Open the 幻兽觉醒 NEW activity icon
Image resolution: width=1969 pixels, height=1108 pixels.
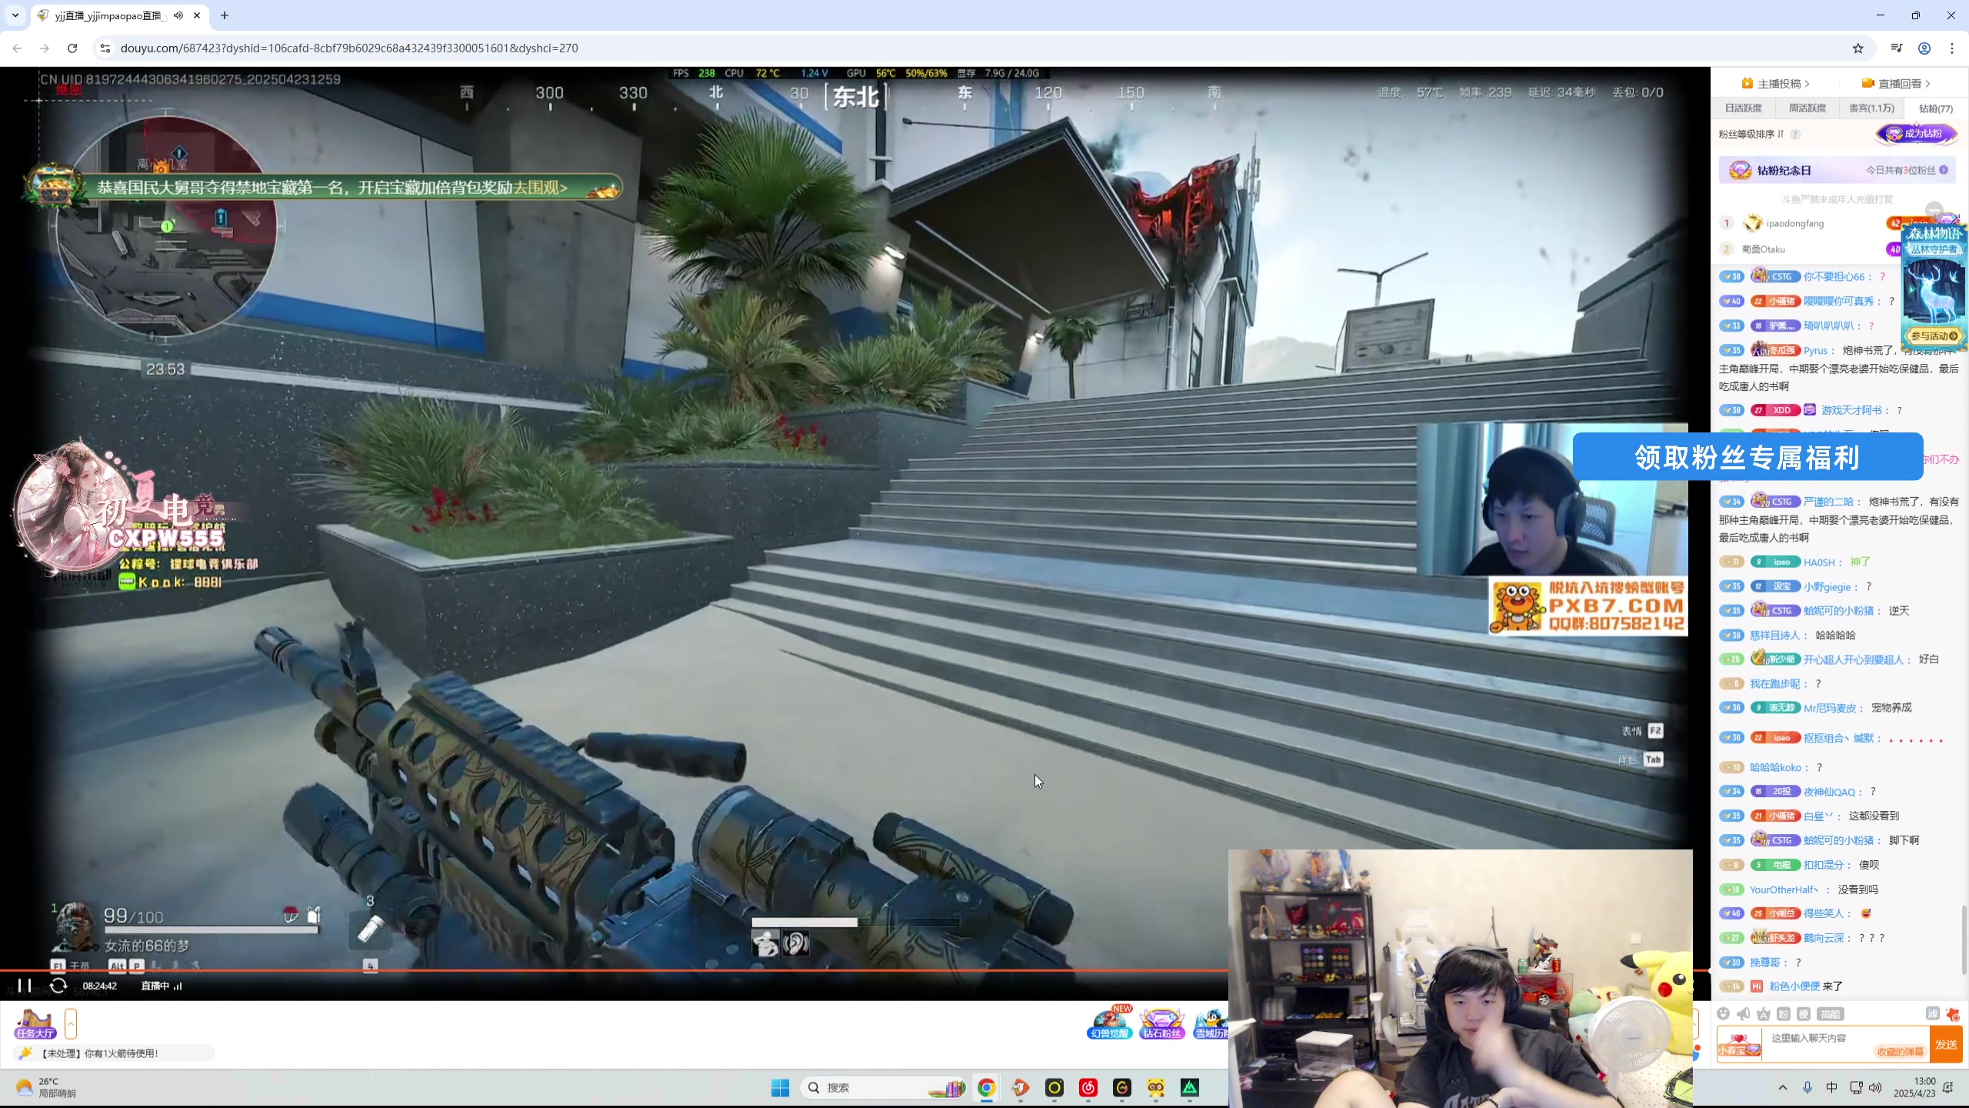click(1109, 1024)
